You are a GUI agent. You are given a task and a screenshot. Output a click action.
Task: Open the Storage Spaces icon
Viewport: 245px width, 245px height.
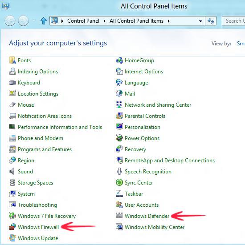click(12, 182)
